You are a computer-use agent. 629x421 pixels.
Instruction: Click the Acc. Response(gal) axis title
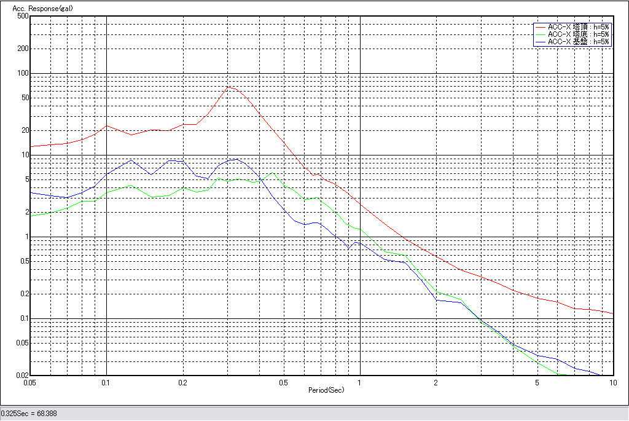click(x=38, y=9)
